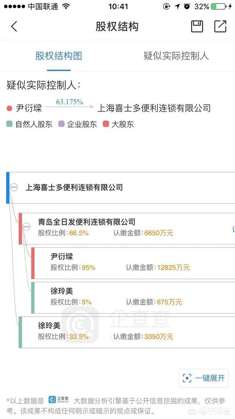Collapse the 上海喜士多便利连锁有限公司 node
Screen dimensions: 235x419
(x=14, y=187)
